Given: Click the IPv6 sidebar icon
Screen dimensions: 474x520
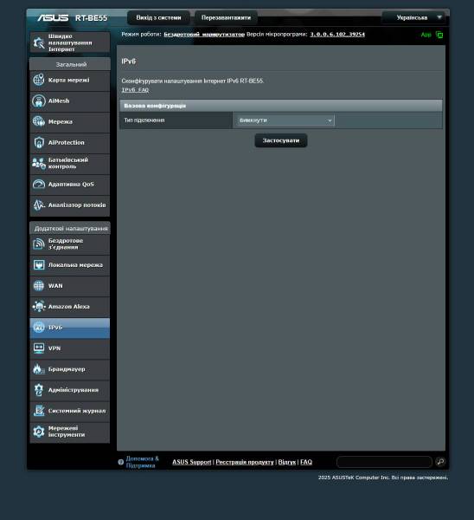Looking at the screenshot, I should (39, 328).
